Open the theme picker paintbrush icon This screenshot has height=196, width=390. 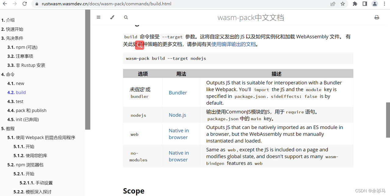point(112,17)
